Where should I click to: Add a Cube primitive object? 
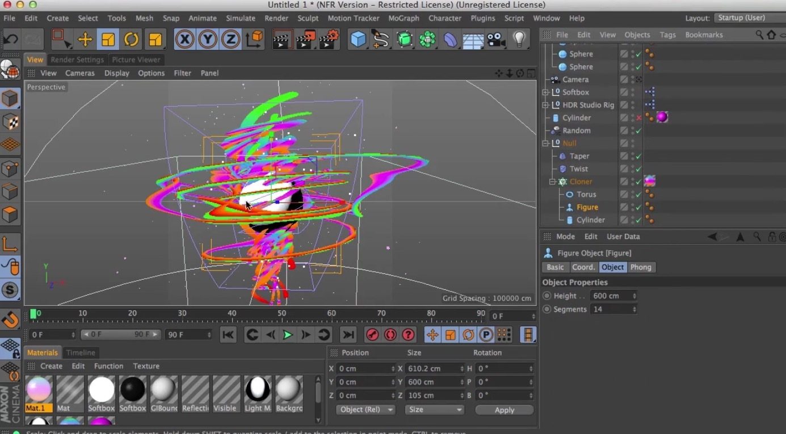point(358,39)
